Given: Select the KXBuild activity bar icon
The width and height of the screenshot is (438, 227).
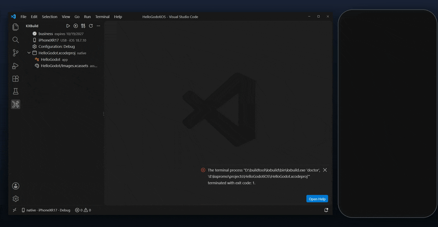Looking at the screenshot, I should click(x=15, y=104).
